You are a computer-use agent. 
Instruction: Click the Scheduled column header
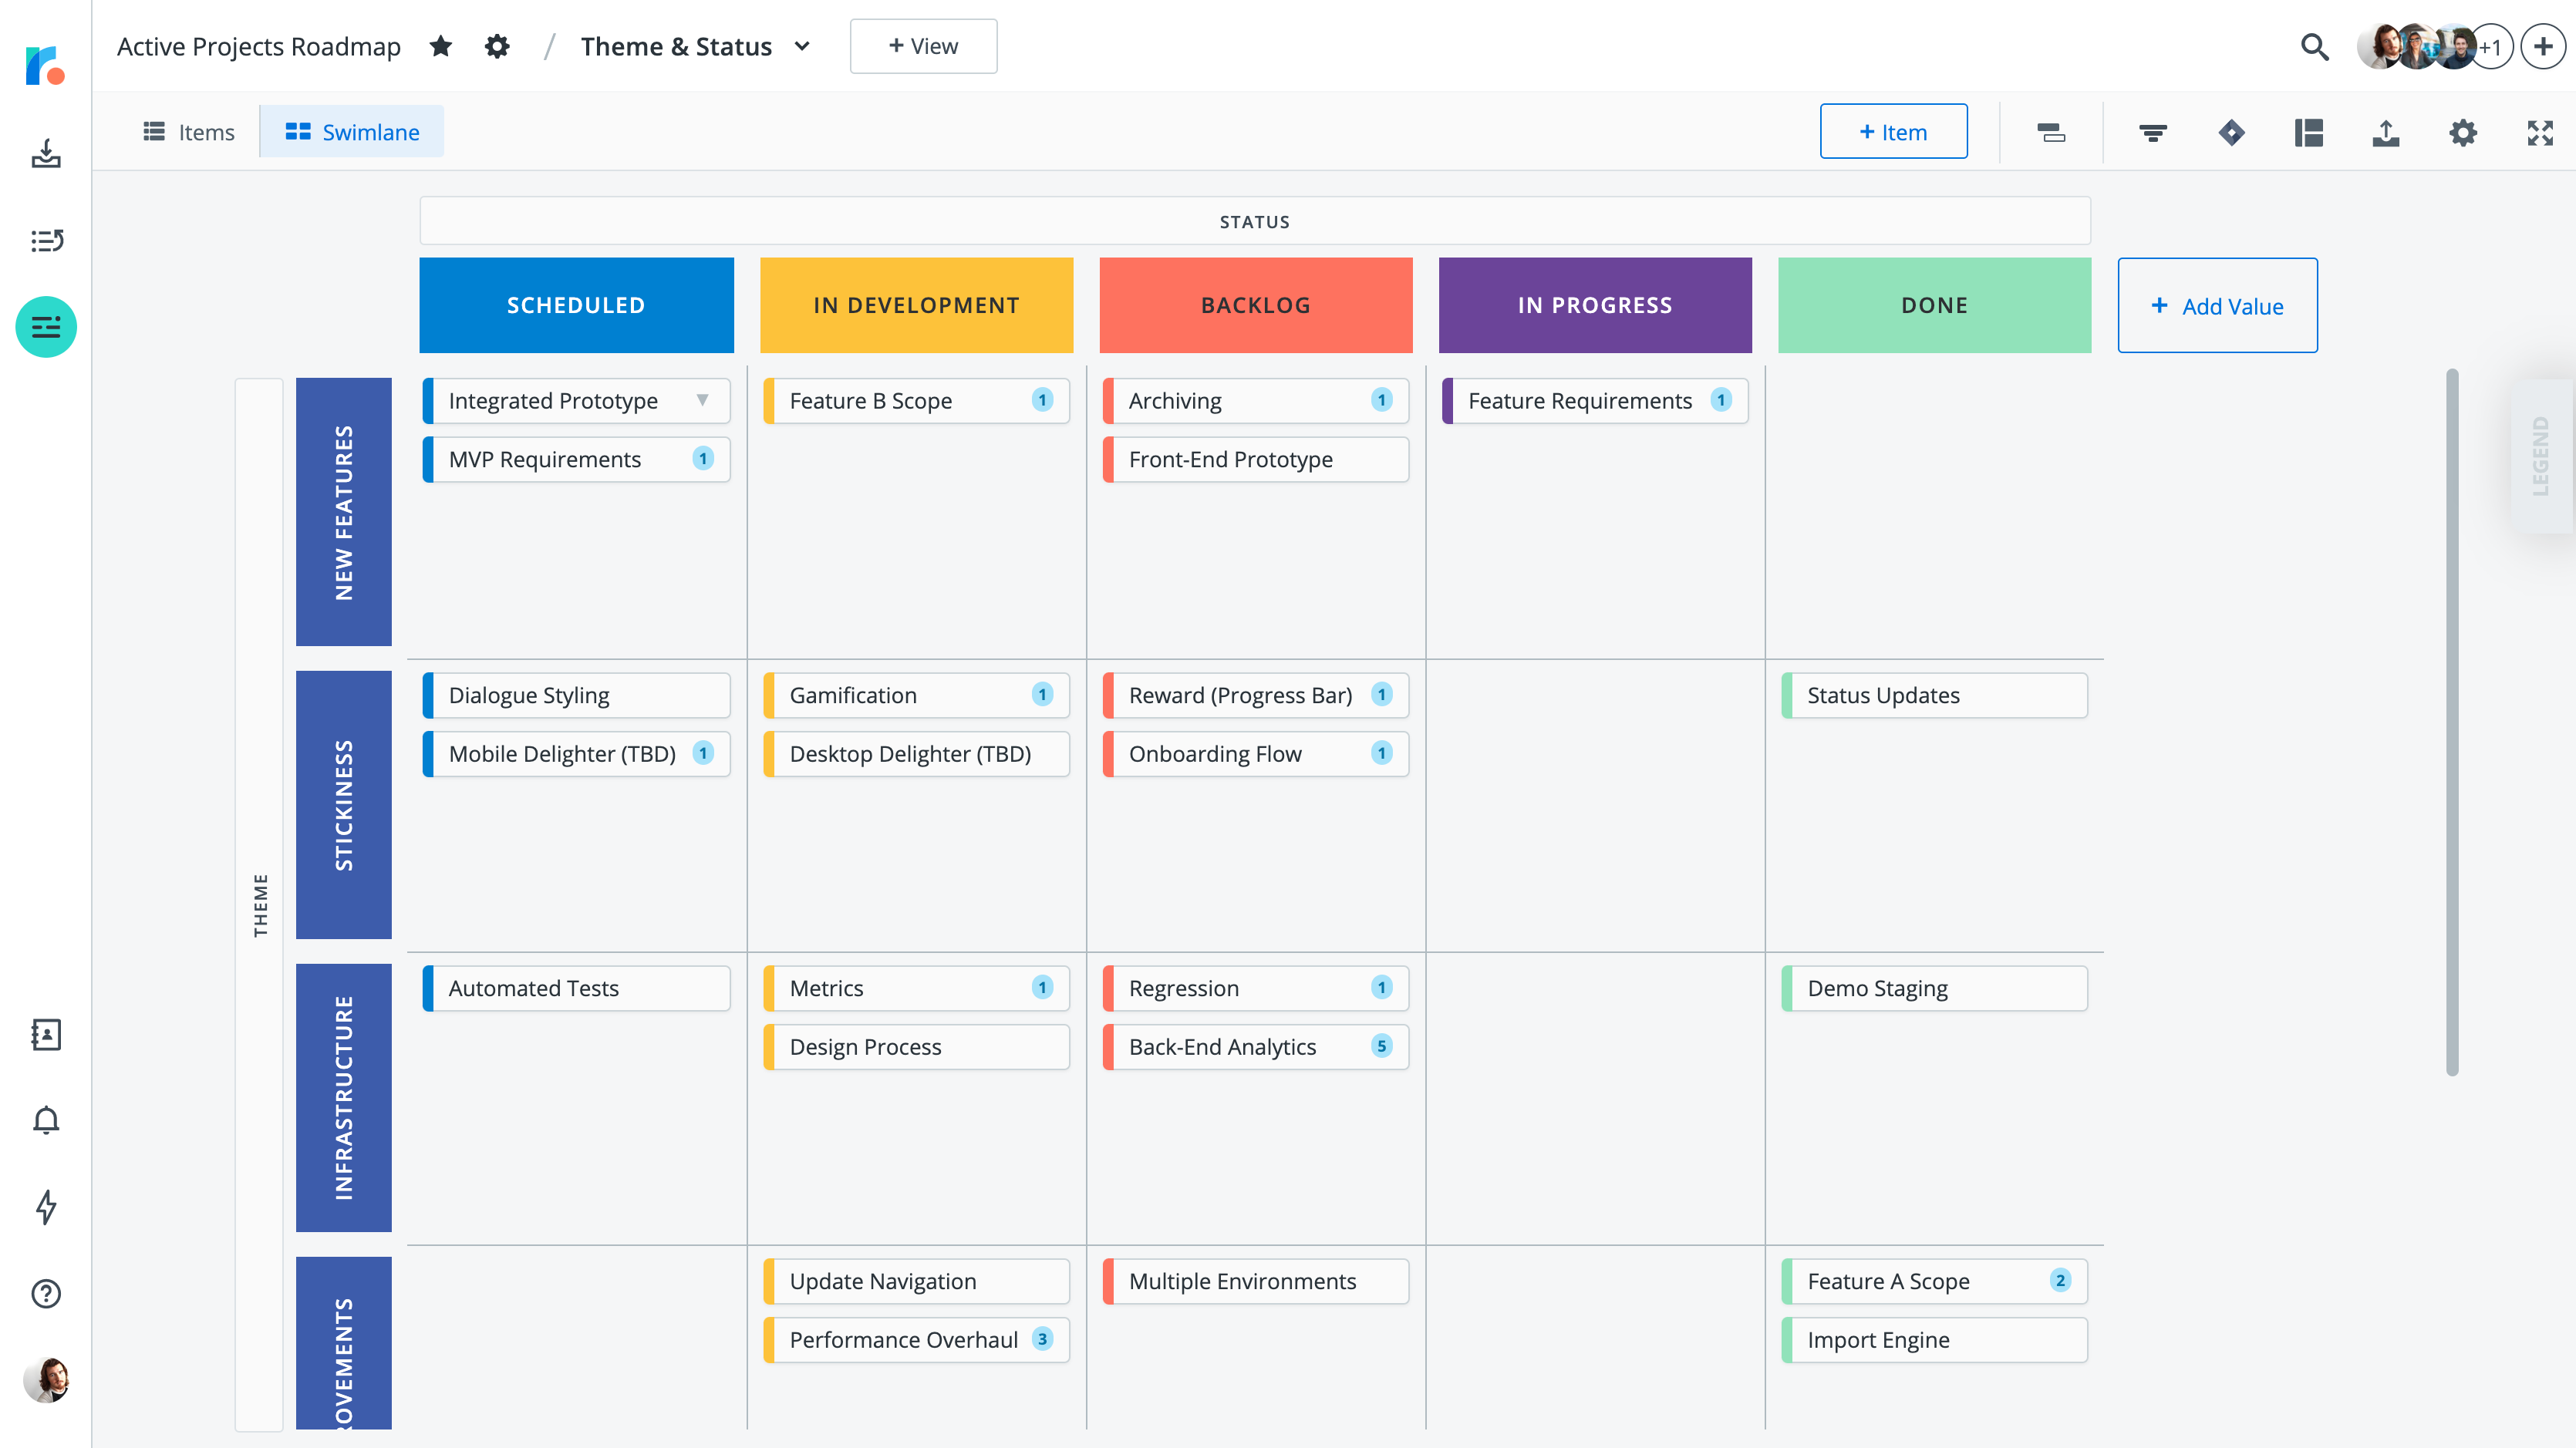point(576,305)
